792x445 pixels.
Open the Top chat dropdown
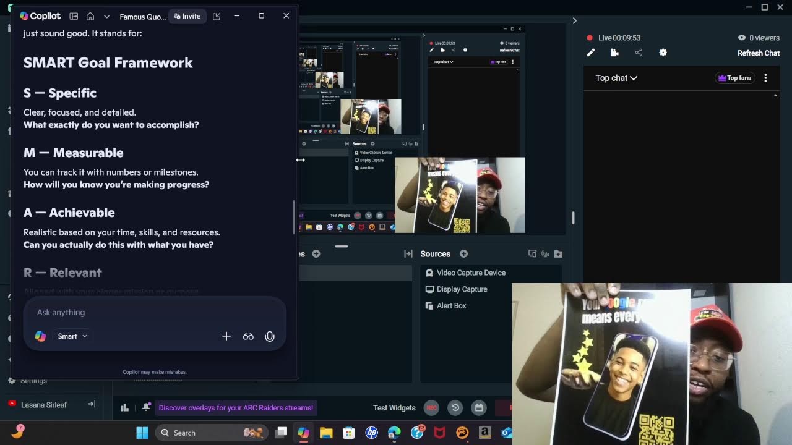pyautogui.click(x=616, y=78)
